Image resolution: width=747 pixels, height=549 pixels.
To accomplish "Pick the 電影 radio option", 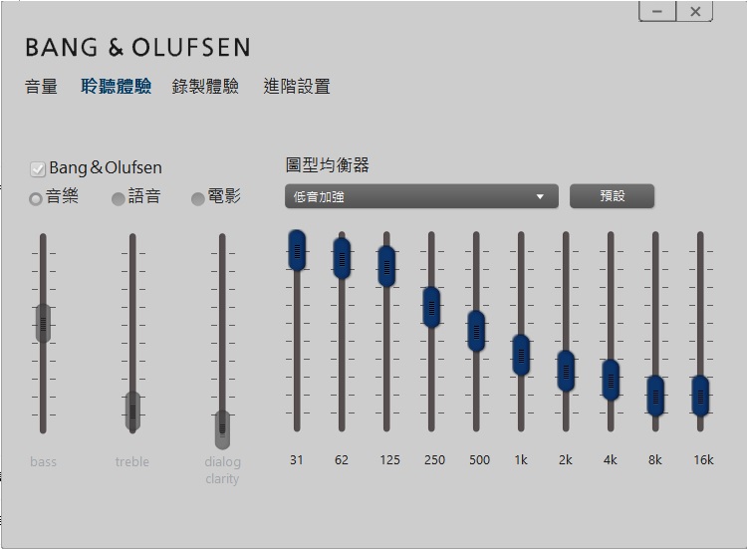I will pos(198,198).
